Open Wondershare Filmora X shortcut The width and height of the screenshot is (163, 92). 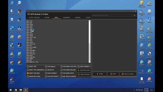(x=19, y=29)
